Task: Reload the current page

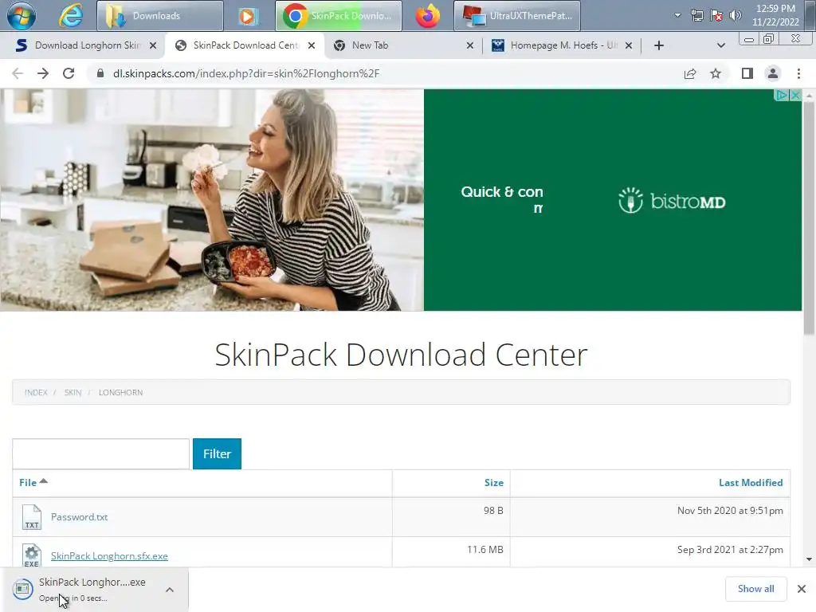Action: (69, 73)
